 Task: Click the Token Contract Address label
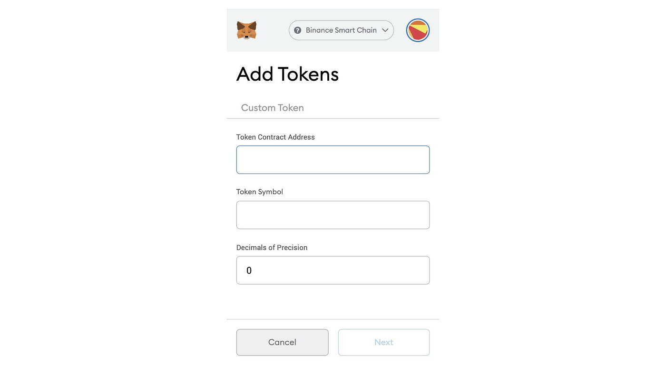pyautogui.click(x=275, y=137)
